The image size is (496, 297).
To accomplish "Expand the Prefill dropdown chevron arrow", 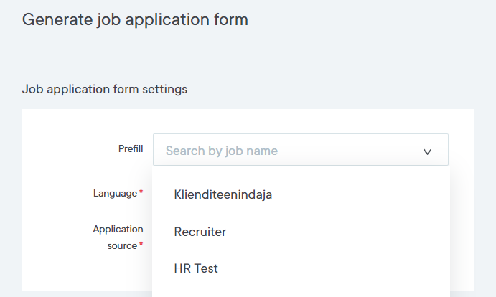I will [x=427, y=151].
